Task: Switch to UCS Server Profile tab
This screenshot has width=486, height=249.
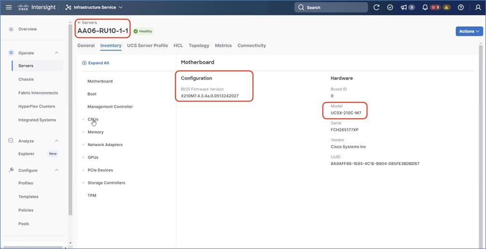Action: tap(148, 45)
